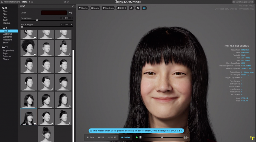Open the Makeup section
The image size is (256, 142).
point(6,23)
